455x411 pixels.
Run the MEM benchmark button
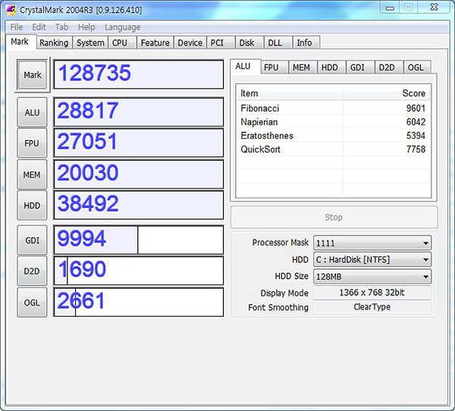tap(32, 174)
